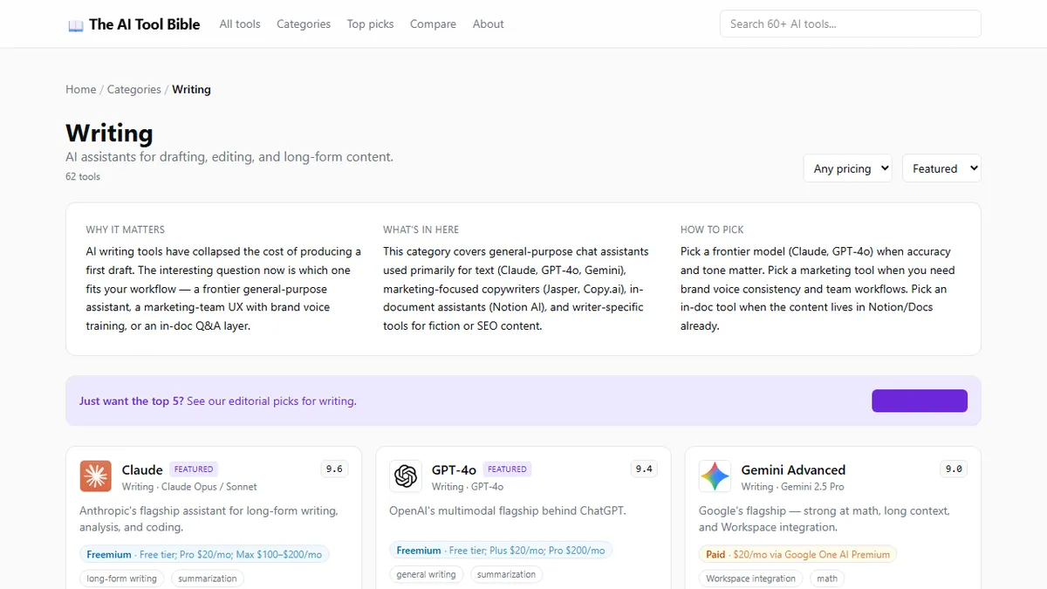Open editorial picks for writing link
This screenshot has width=1047, height=589.
(271, 401)
